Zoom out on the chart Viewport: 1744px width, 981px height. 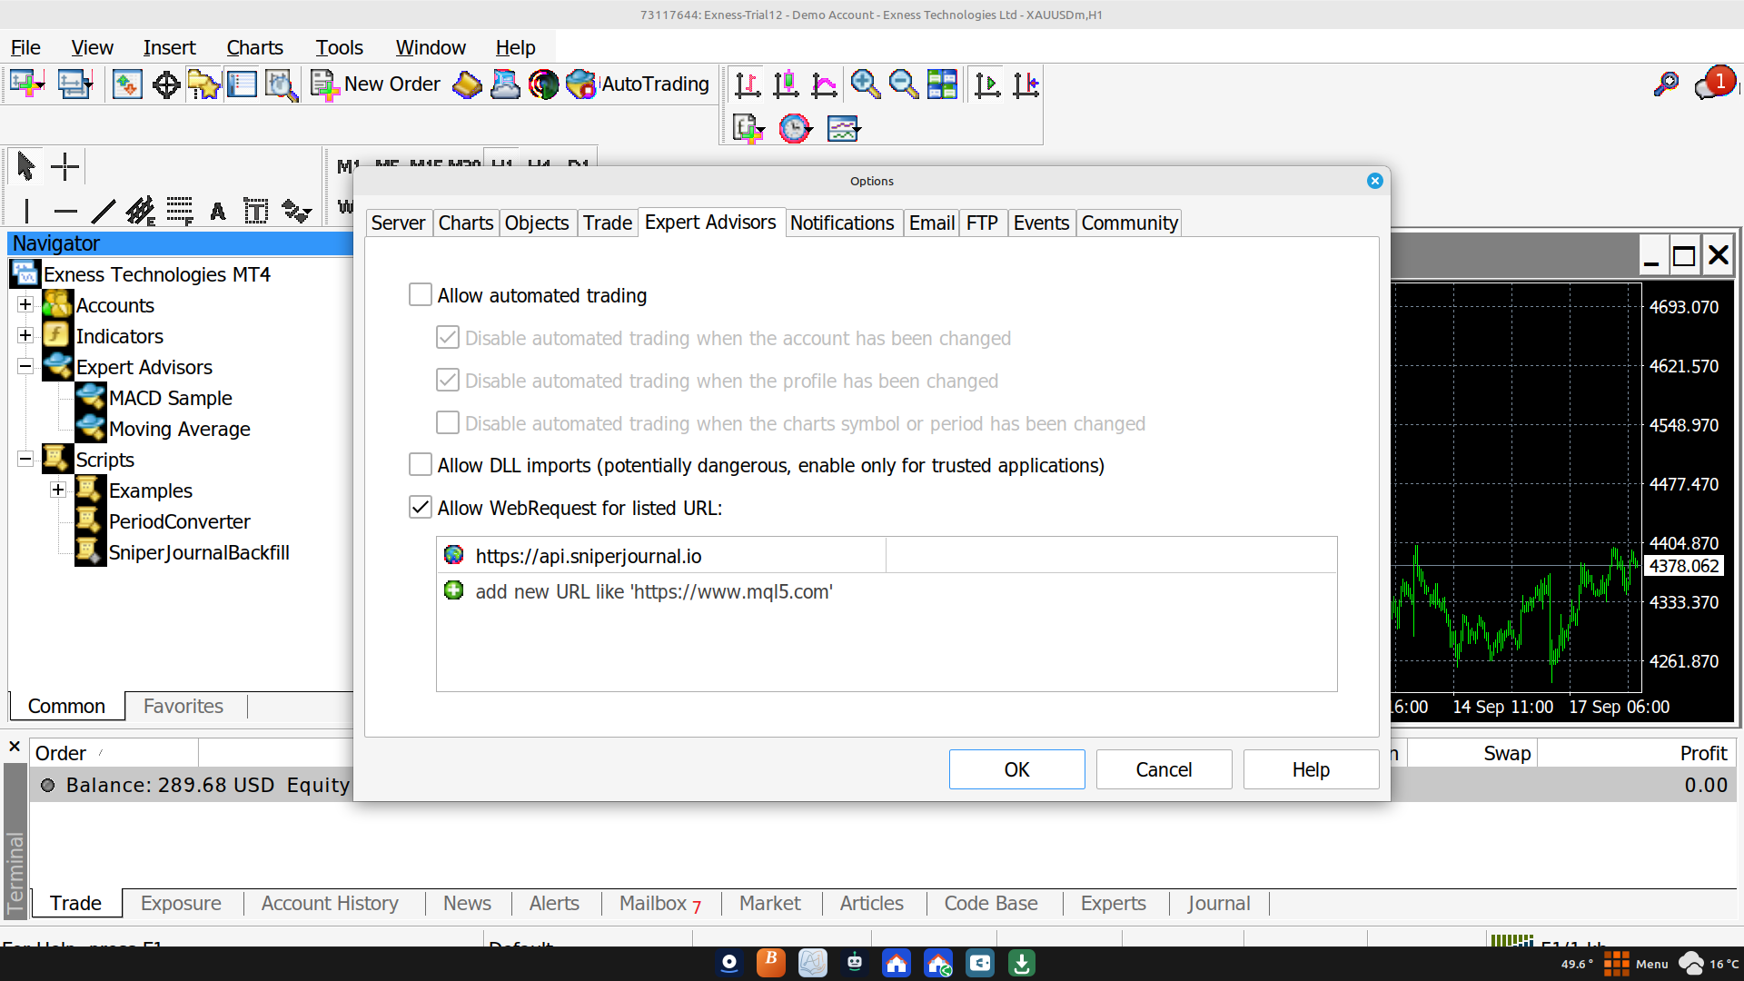click(903, 84)
